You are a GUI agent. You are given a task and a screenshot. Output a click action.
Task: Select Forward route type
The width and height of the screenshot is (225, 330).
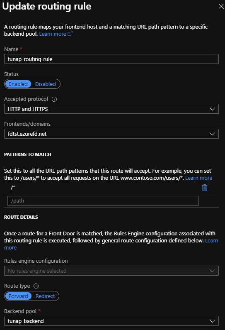pos(18,296)
